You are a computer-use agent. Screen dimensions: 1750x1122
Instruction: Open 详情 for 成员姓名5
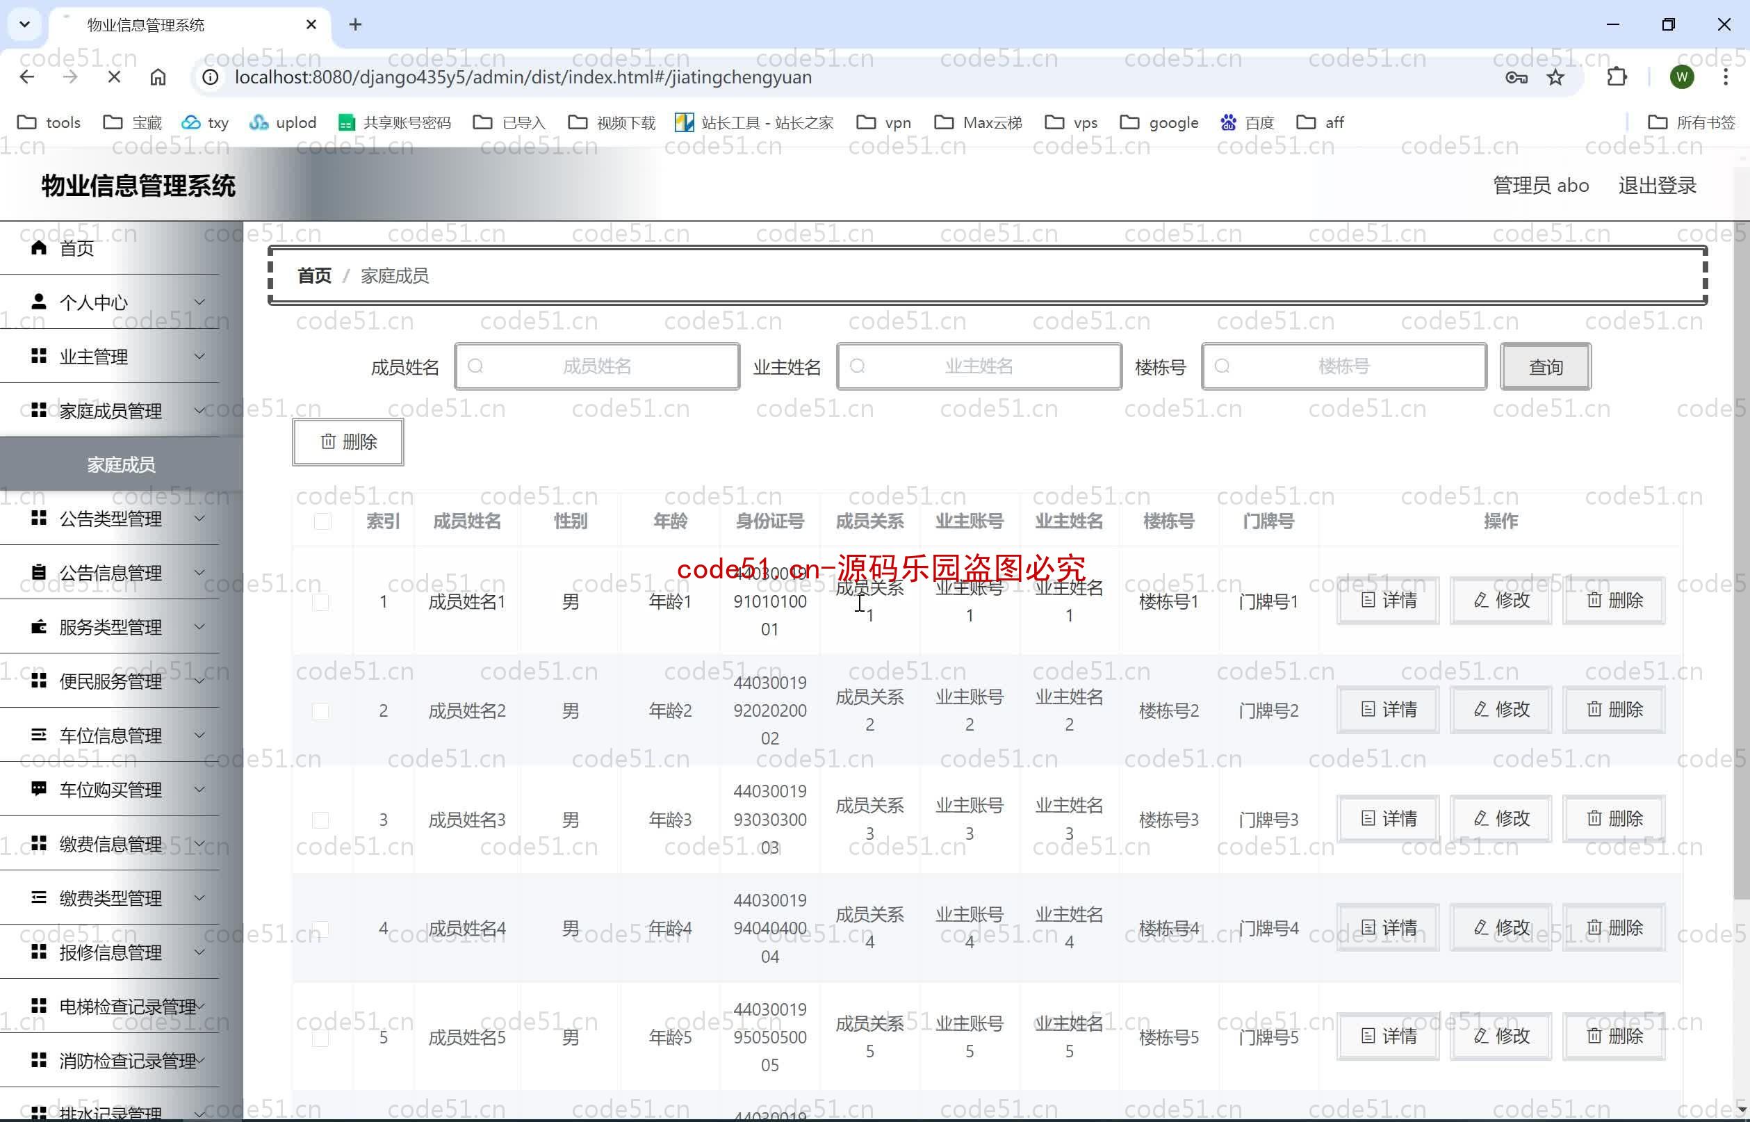[1388, 1036]
